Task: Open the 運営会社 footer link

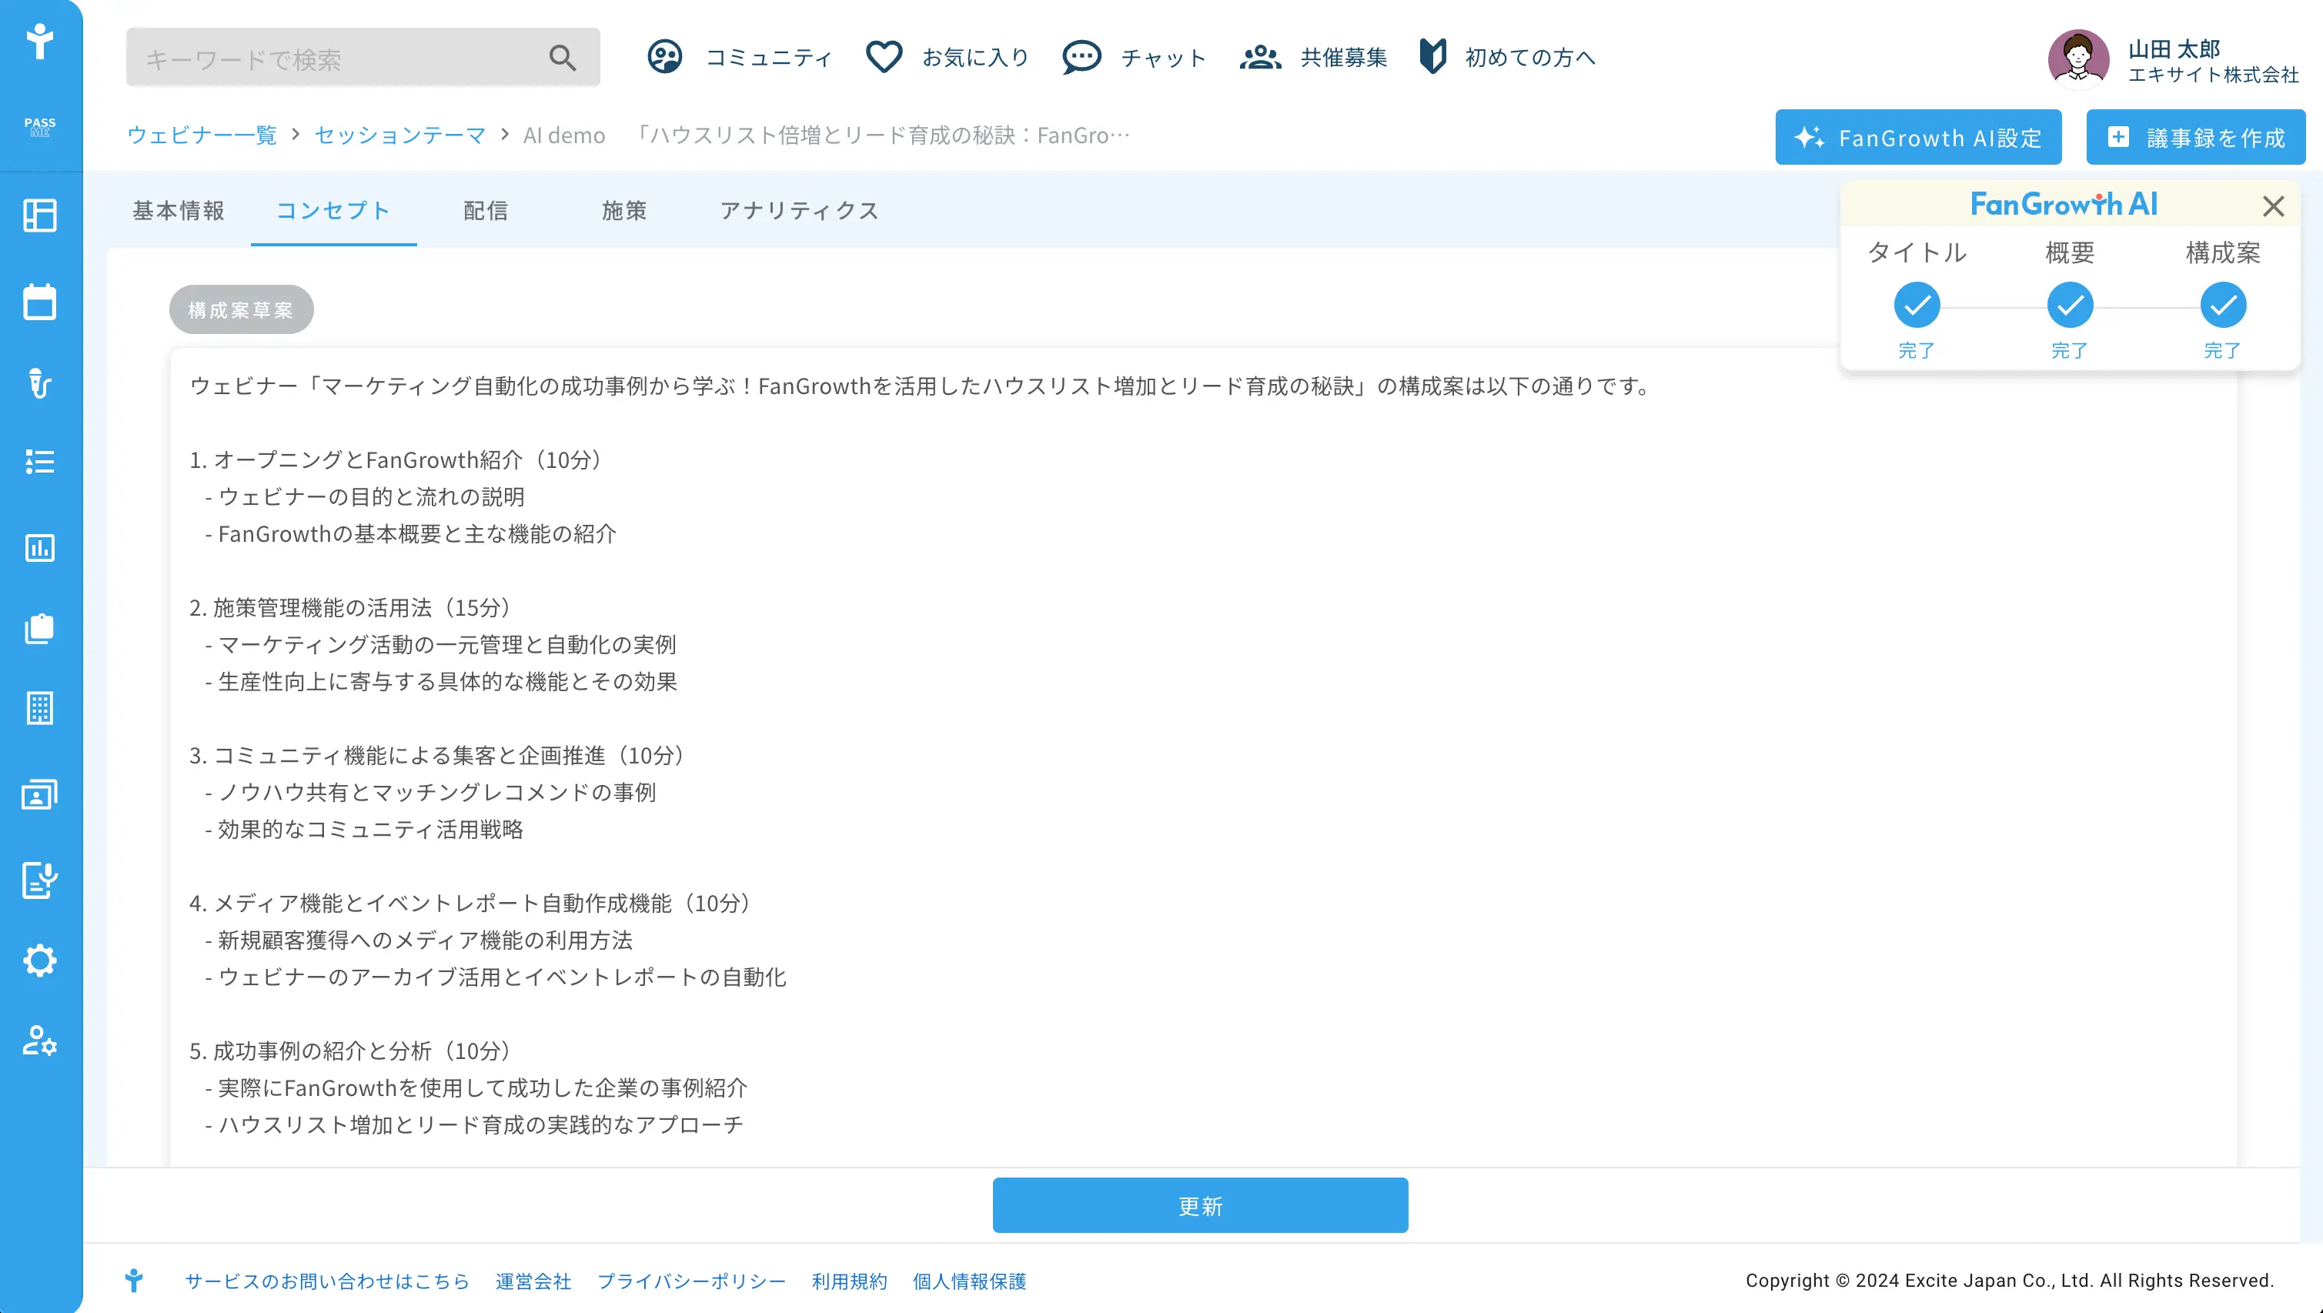Action: click(533, 1281)
